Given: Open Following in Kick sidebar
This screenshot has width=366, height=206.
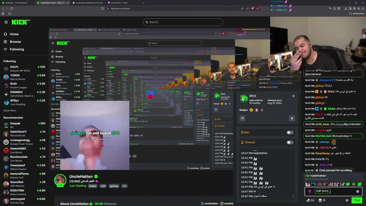Looking at the screenshot, I should [17, 49].
